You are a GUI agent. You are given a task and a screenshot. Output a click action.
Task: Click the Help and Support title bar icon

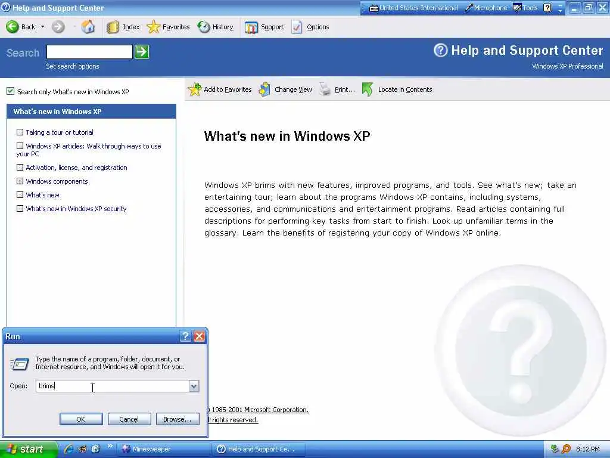(x=6, y=7)
